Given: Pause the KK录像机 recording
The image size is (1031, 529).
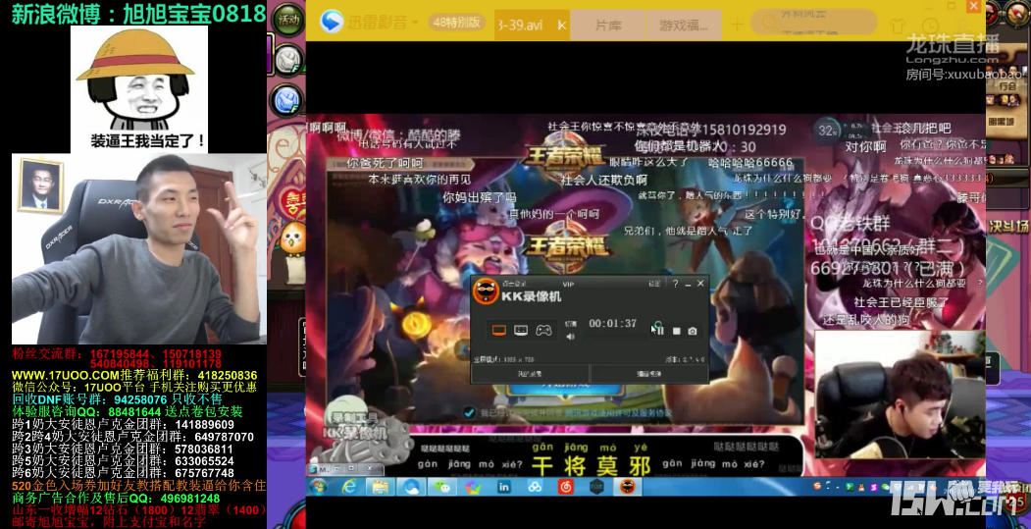Looking at the screenshot, I should (x=659, y=331).
